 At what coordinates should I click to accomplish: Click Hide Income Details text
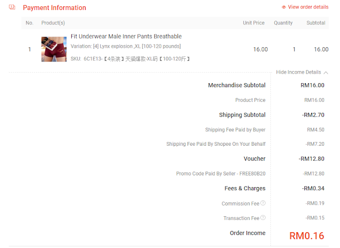[x=299, y=72]
